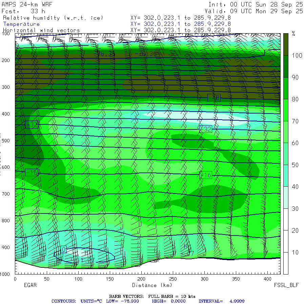Click the boxed '0' contour label
Viewport: 305px width, 305px height.
point(64,249)
